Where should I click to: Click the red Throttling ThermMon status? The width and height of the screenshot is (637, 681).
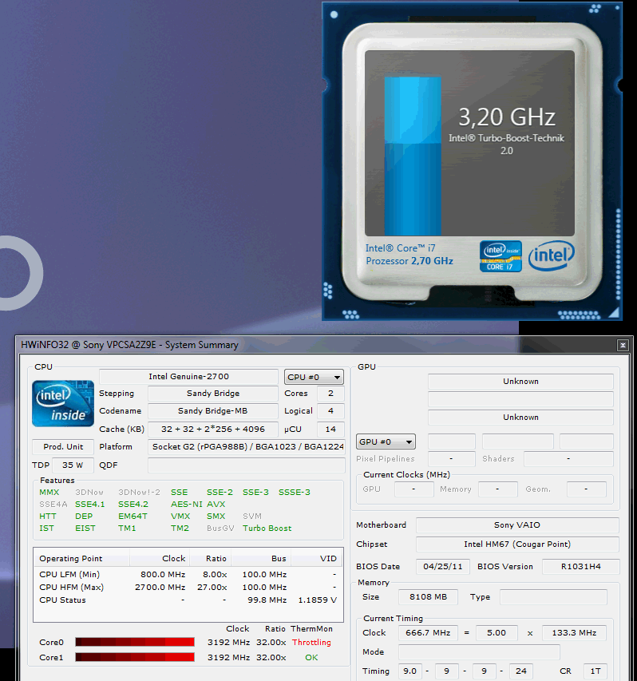point(311,642)
